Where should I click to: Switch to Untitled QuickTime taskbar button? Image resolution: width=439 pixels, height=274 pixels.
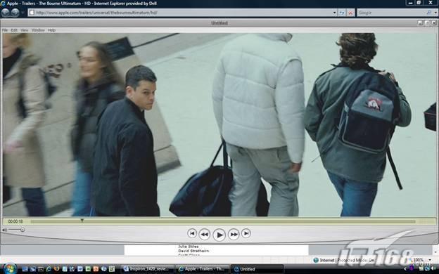(257, 269)
